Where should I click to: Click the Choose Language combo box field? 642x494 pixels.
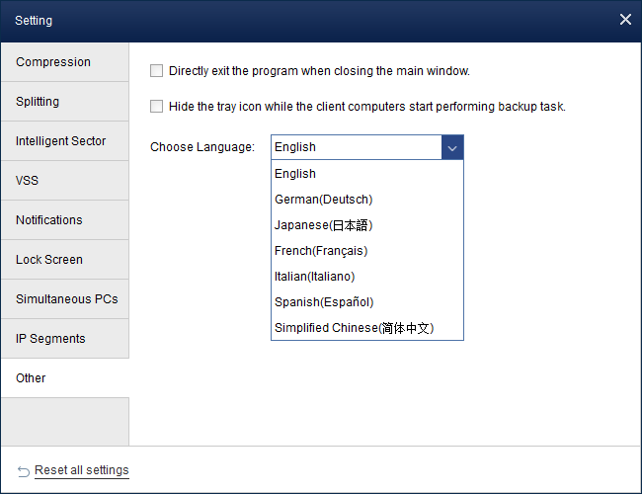pyautogui.click(x=356, y=147)
